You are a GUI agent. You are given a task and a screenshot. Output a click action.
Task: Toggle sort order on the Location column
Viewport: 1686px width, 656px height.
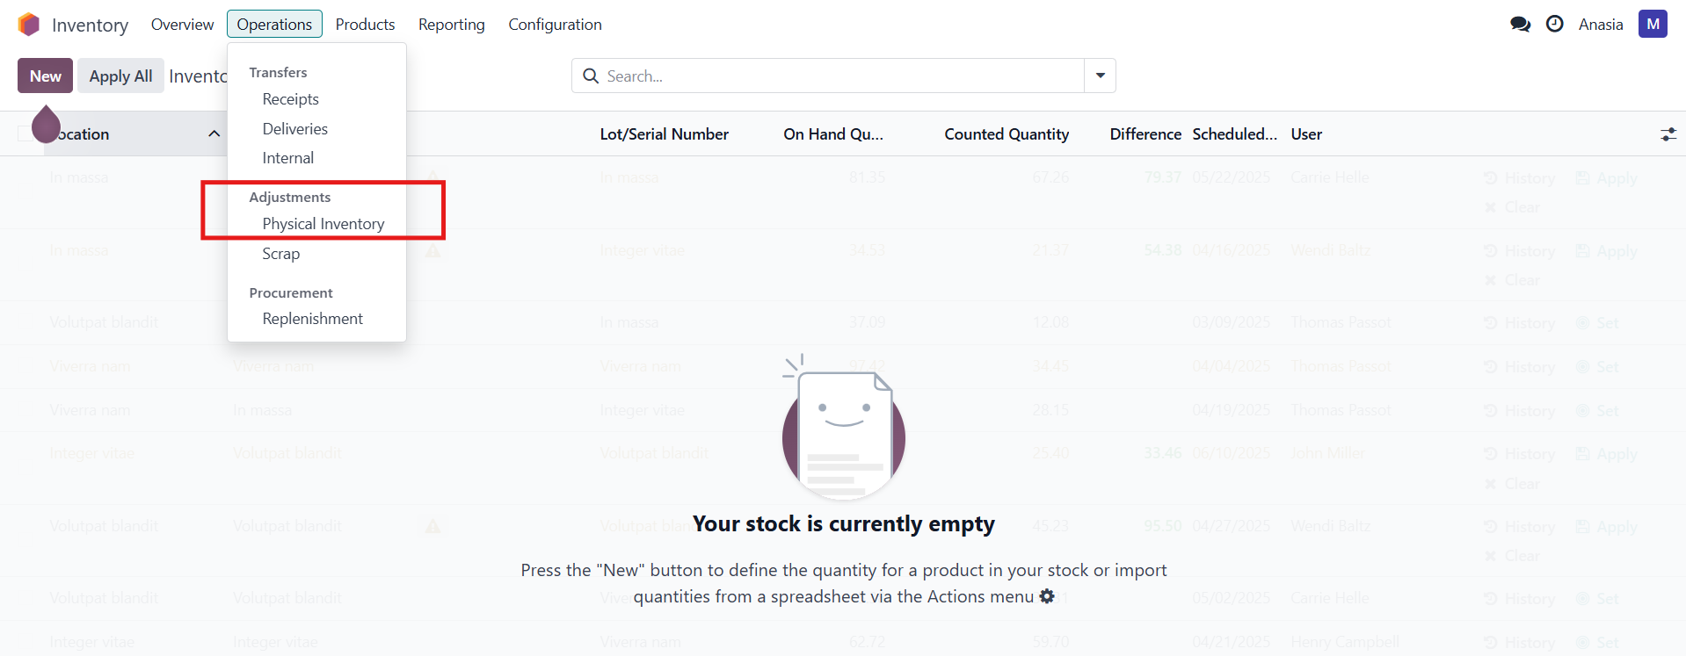pos(214,133)
